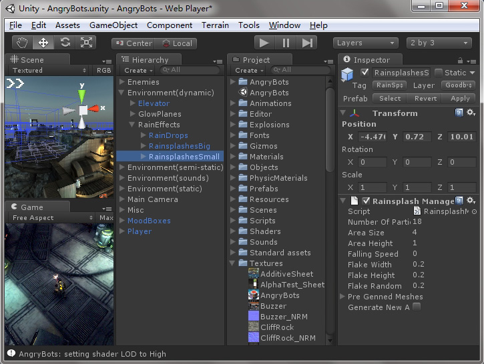Open the Hierarchy Create dropdown
This screenshot has width=484, height=364.
[138, 70]
